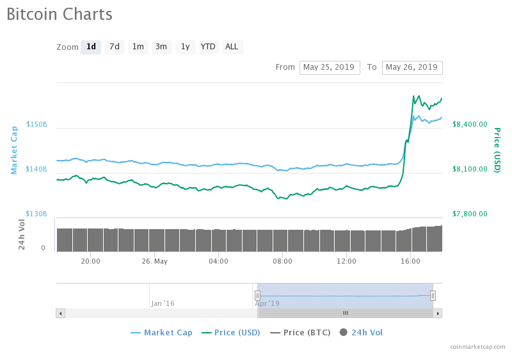Select the YTD zoom range
This screenshot has width=512, height=352.
click(208, 47)
